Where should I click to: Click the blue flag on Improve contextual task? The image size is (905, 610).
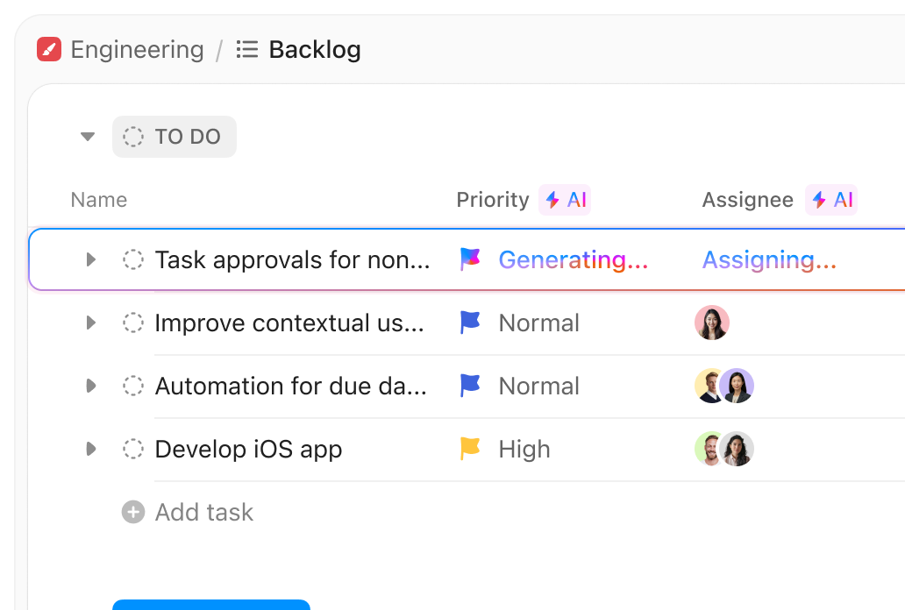click(470, 323)
